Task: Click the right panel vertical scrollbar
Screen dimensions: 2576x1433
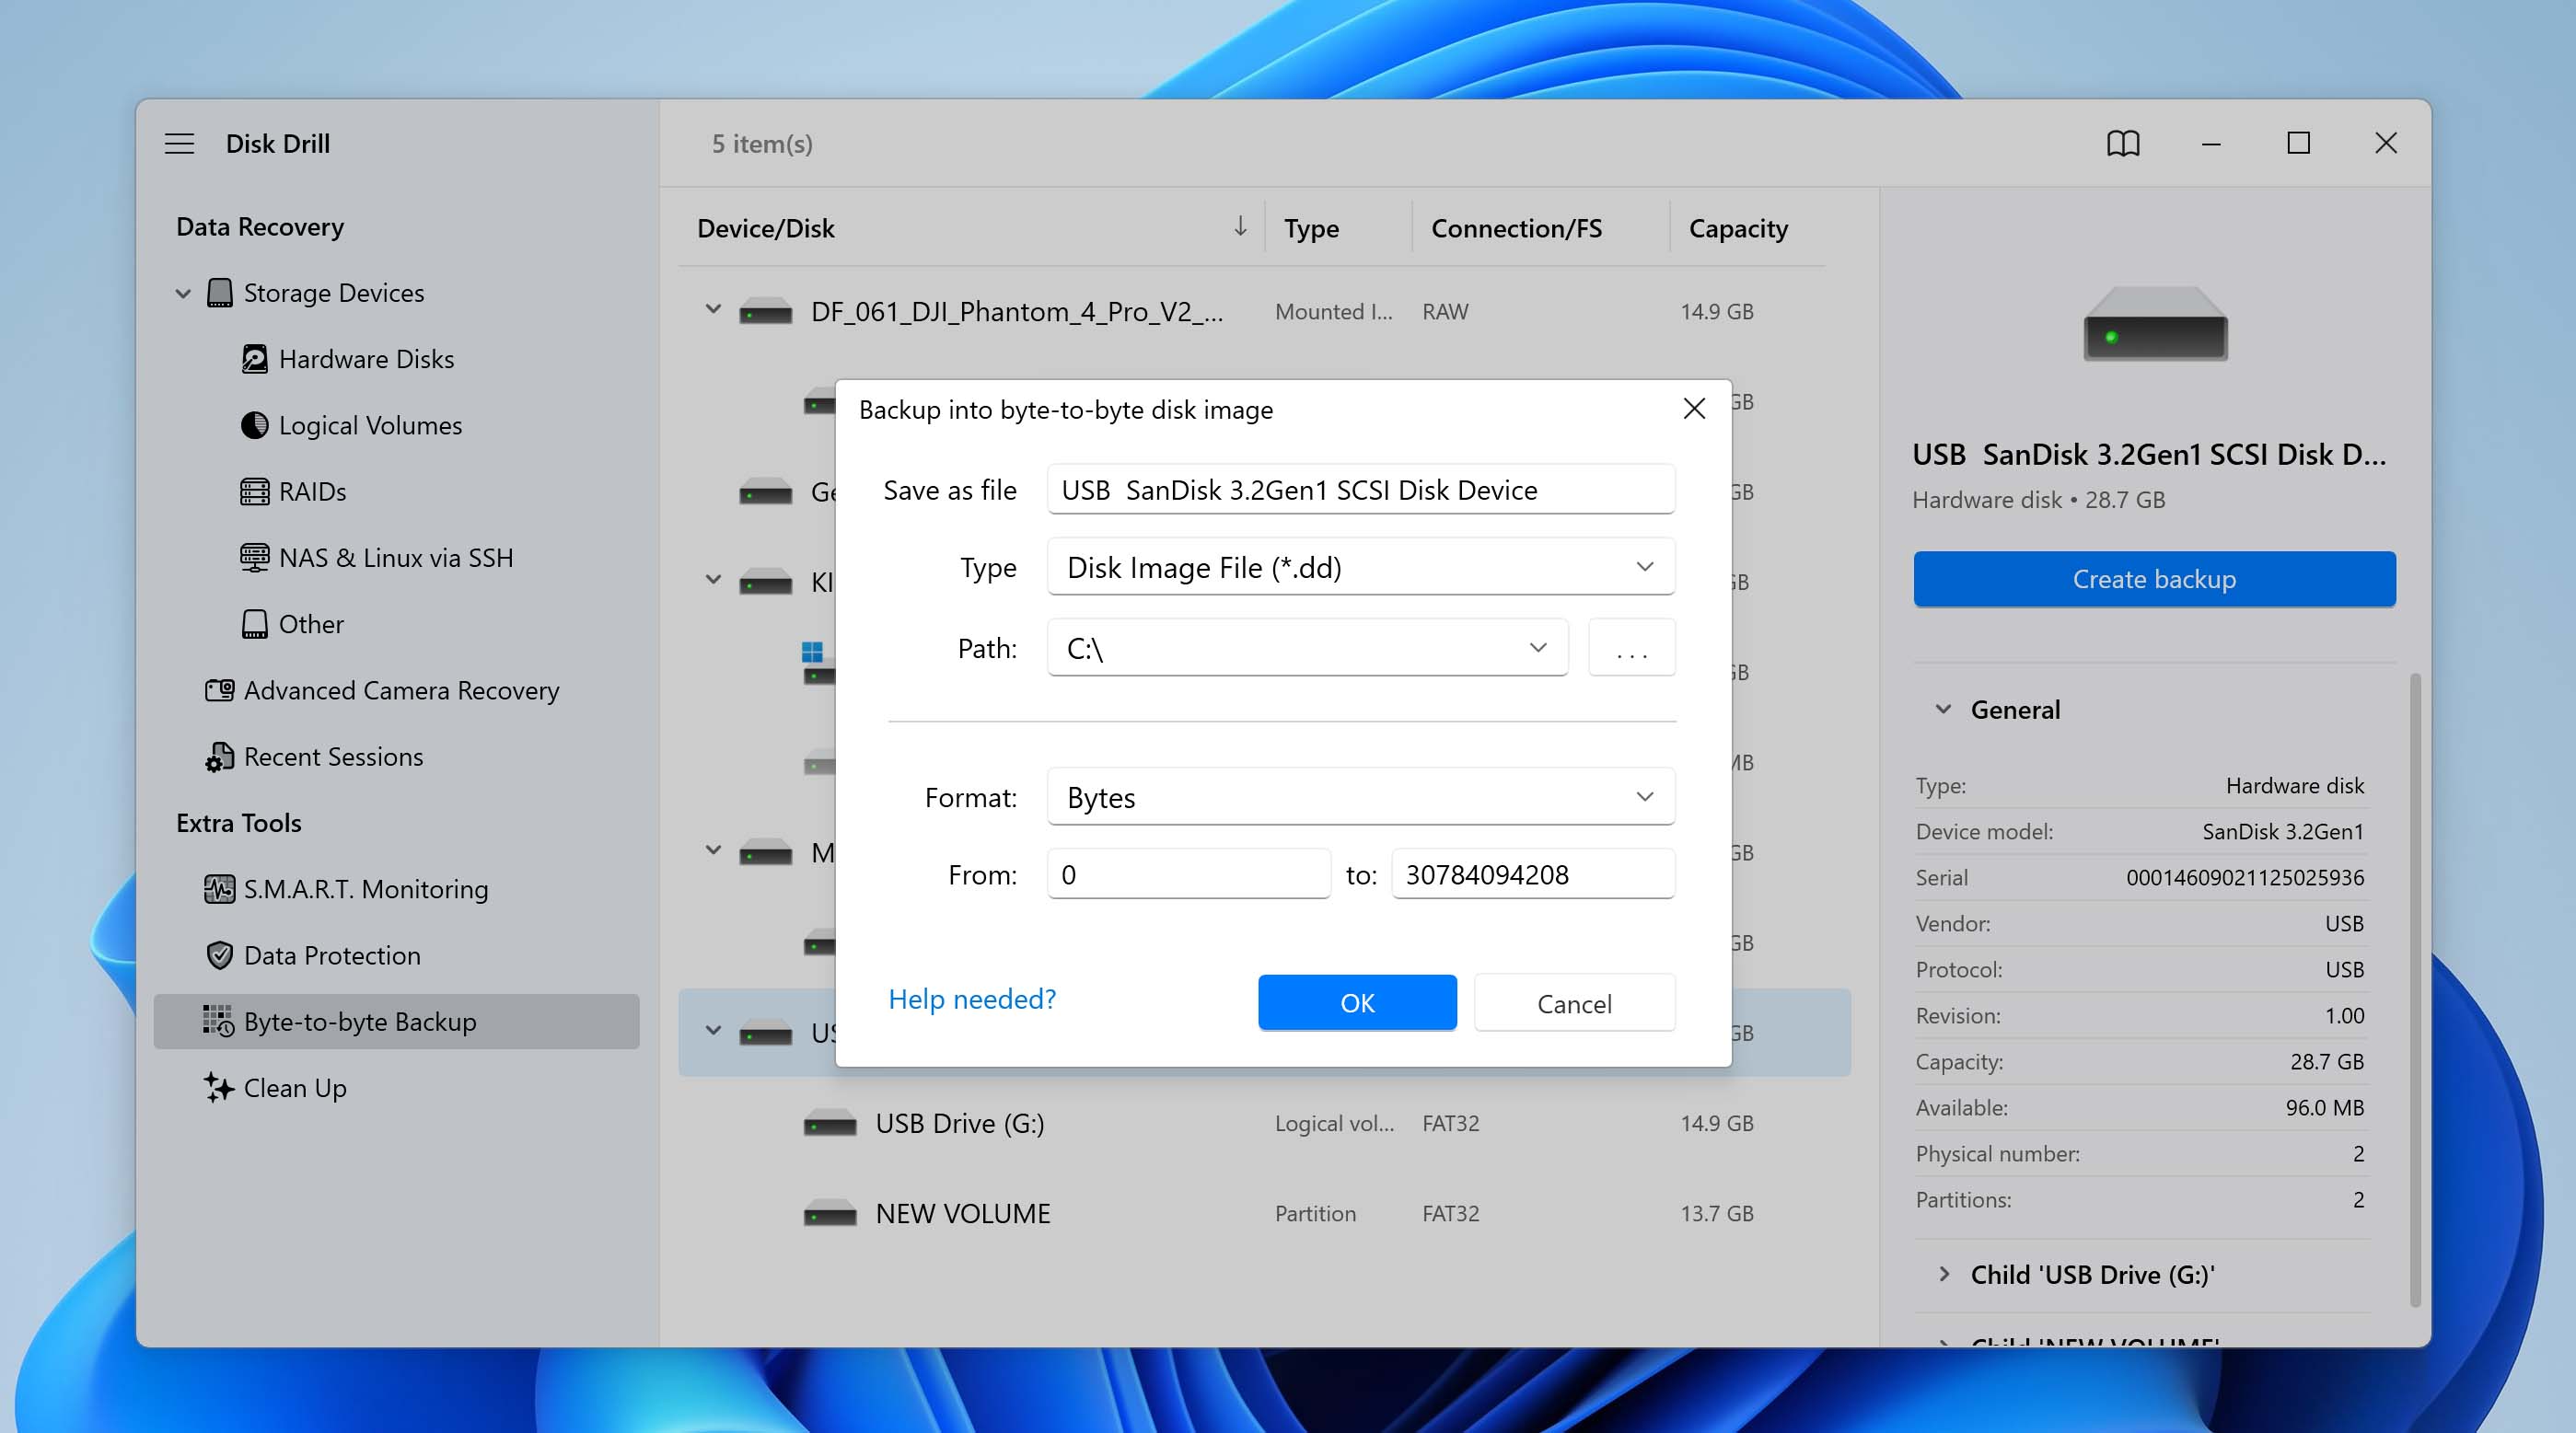Action: click(2415, 990)
